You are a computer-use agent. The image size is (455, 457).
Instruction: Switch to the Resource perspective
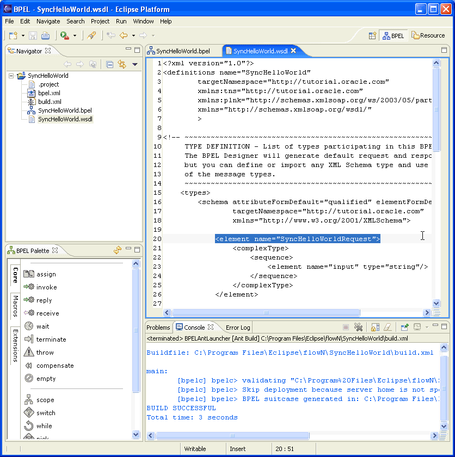(x=428, y=35)
